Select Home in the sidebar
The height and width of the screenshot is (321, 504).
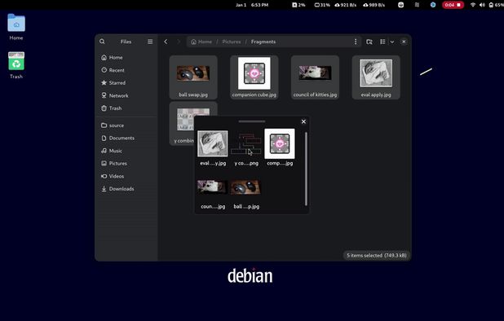pyautogui.click(x=126, y=58)
